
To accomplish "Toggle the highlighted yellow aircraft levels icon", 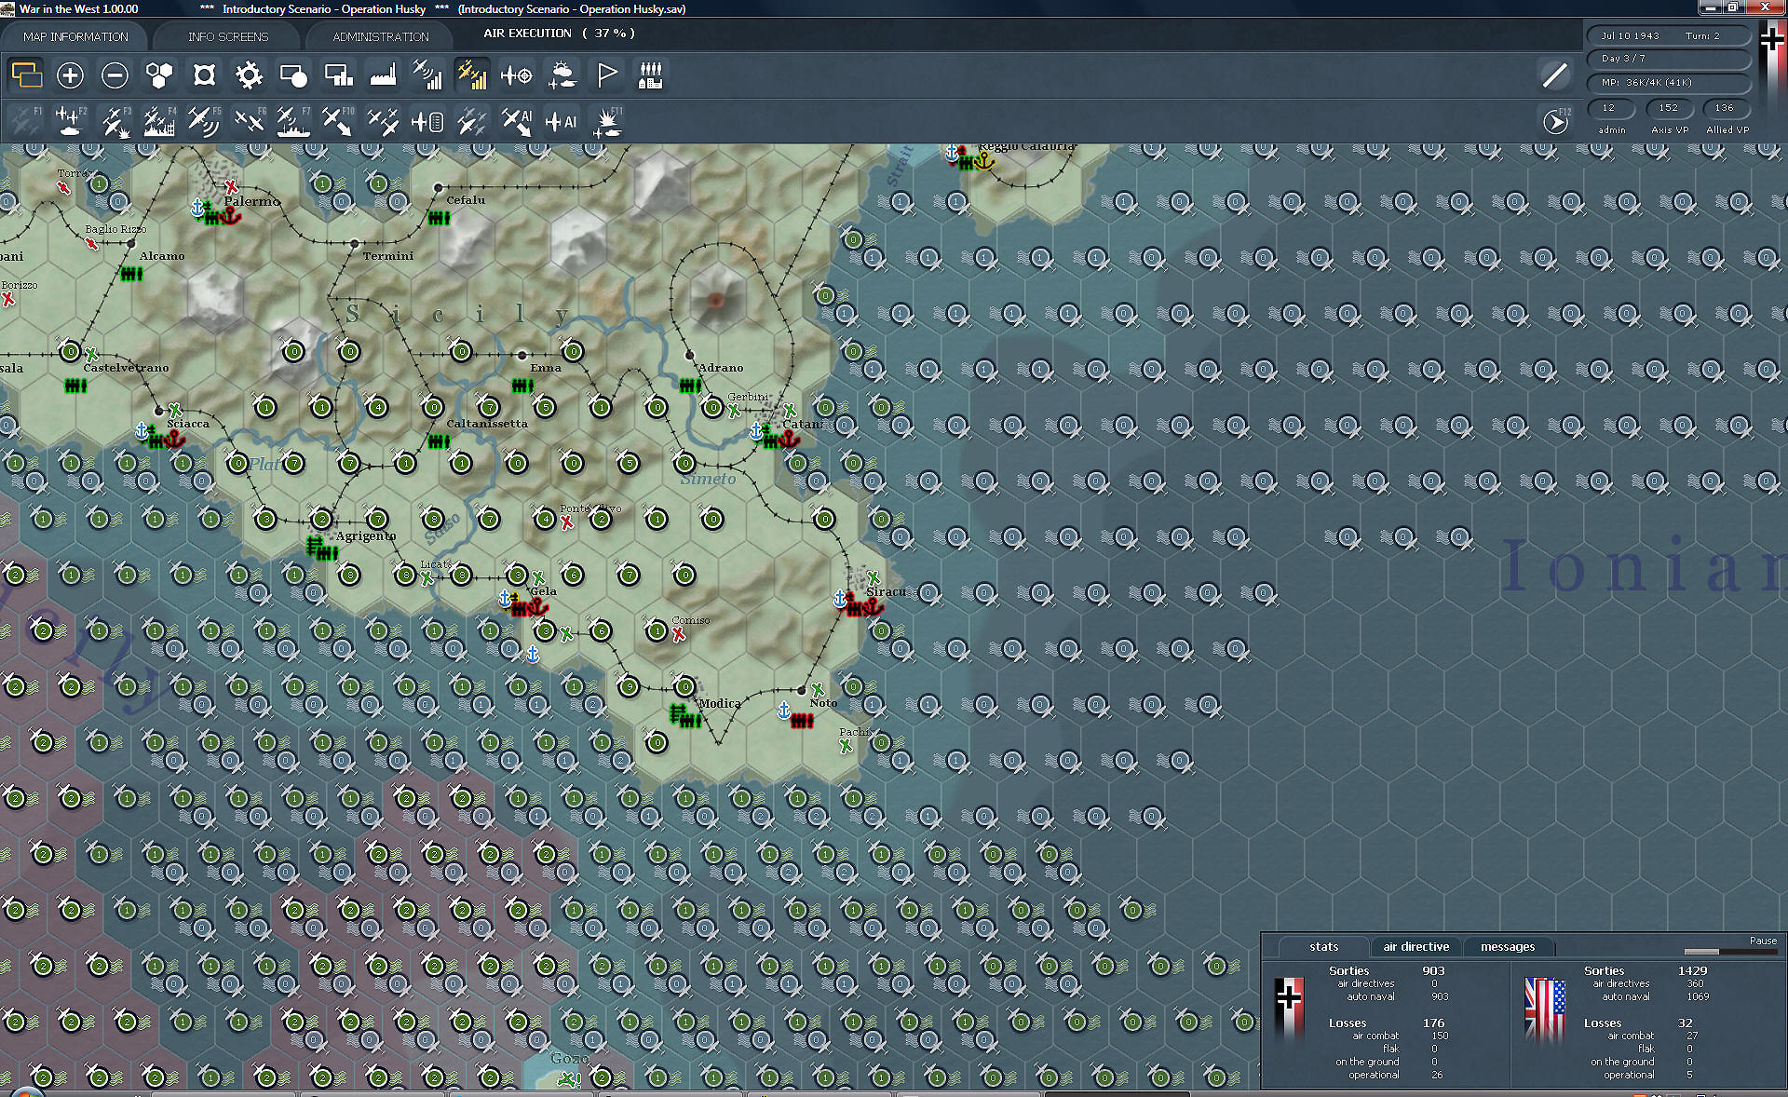I will (472, 75).
